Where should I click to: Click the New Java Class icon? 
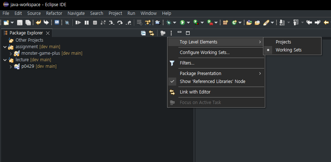pyautogui.click(x=234, y=22)
